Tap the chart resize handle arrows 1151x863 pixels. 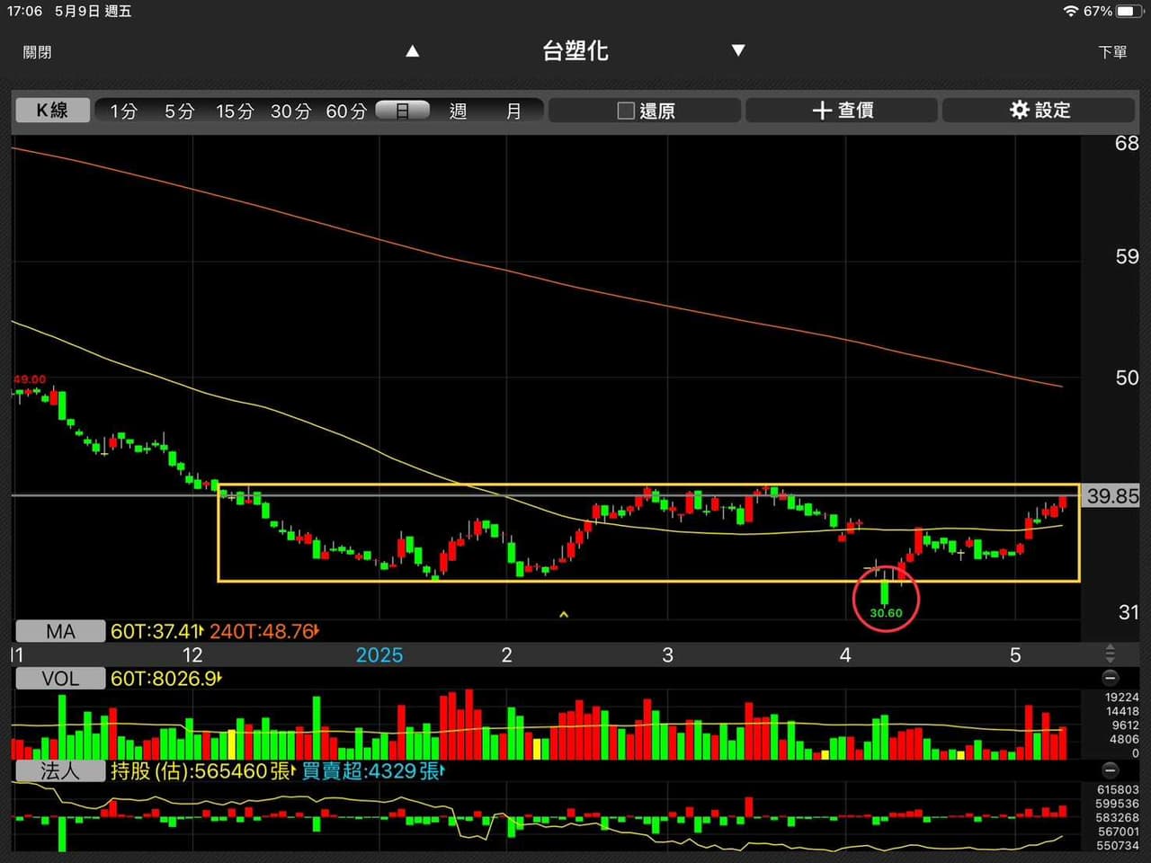point(1110,654)
